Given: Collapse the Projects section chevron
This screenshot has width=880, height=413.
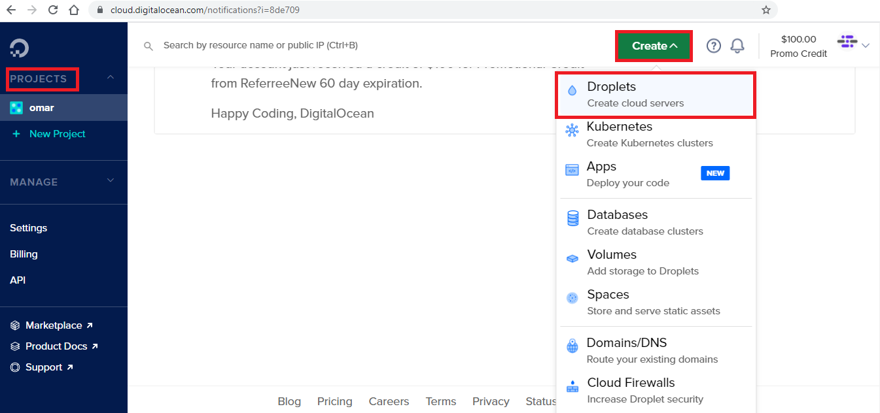Looking at the screenshot, I should [x=111, y=78].
